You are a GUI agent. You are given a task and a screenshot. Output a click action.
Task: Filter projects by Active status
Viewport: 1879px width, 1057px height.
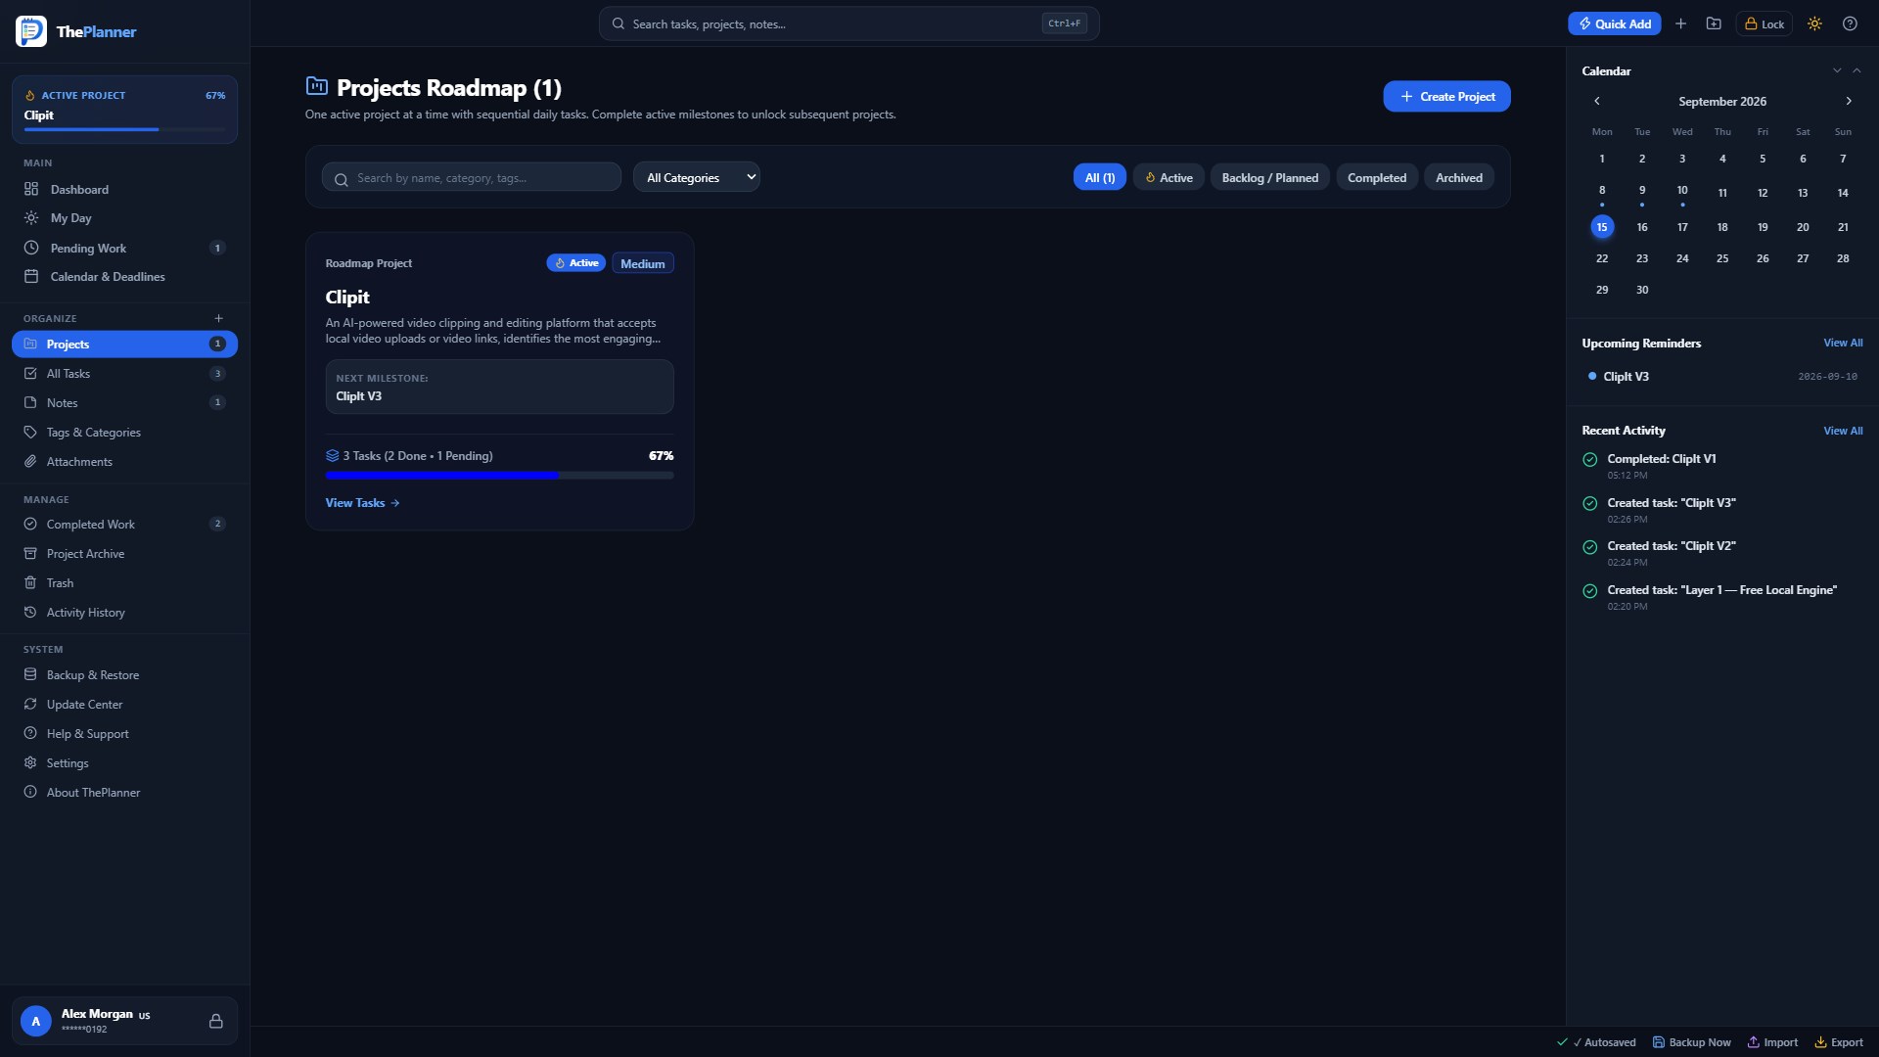[x=1169, y=177]
